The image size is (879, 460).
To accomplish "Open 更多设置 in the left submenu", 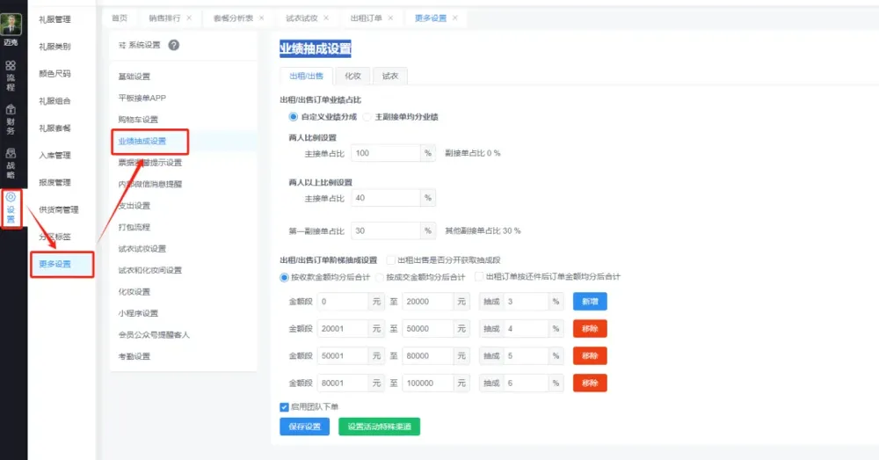I will click(55, 264).
